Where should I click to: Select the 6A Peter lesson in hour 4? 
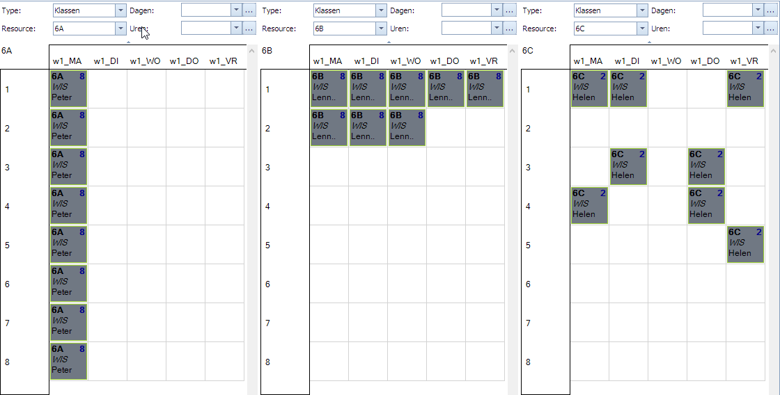click(x=69, y=206)
